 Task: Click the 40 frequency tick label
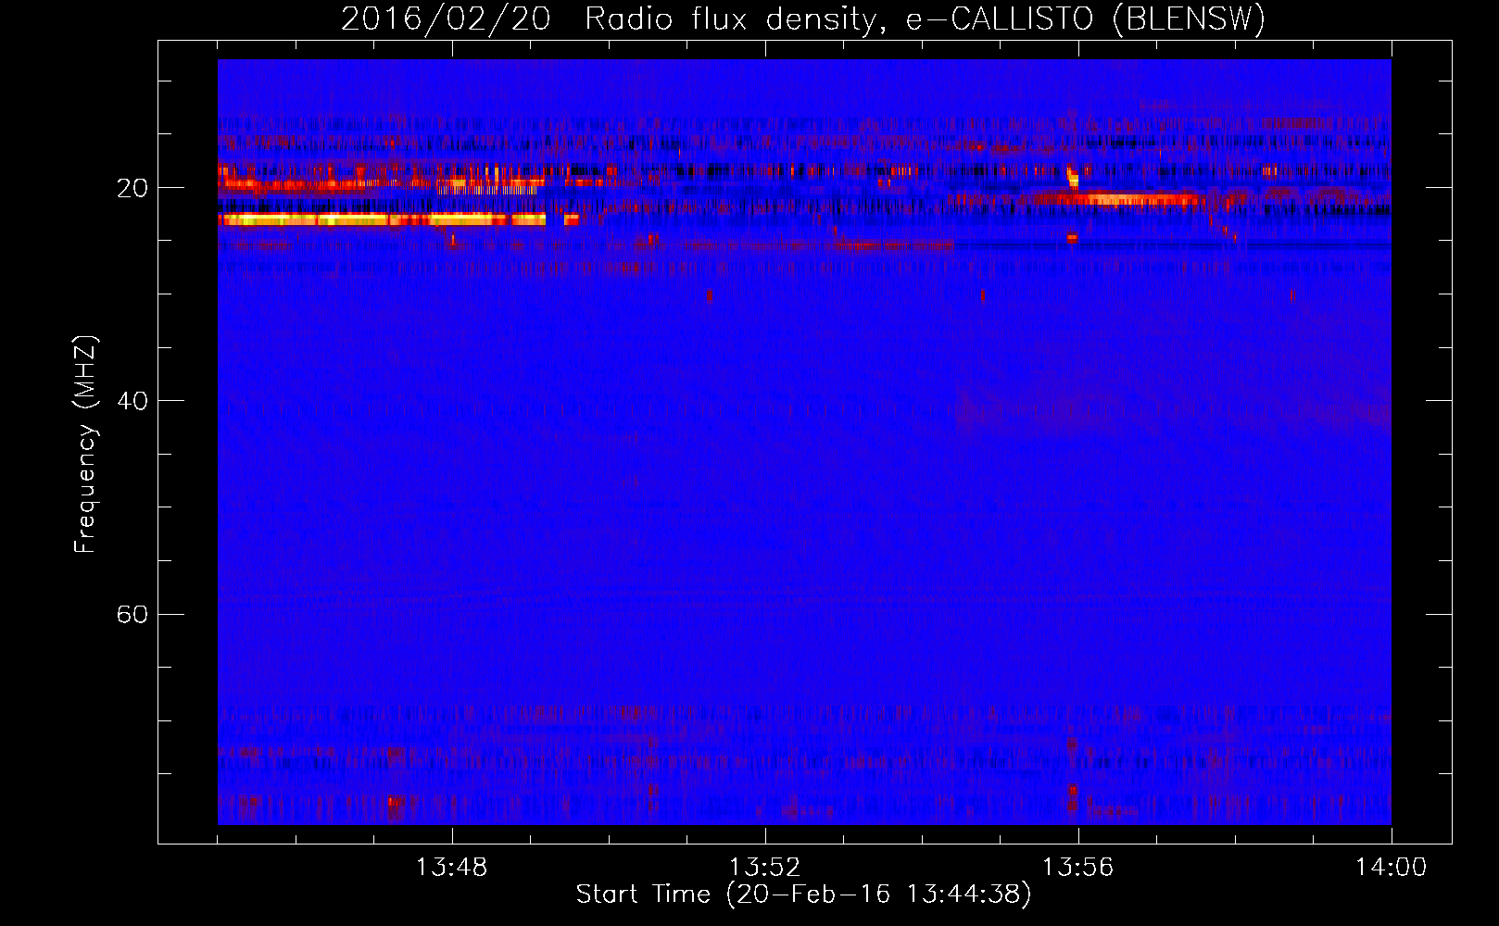pos(132,401)
